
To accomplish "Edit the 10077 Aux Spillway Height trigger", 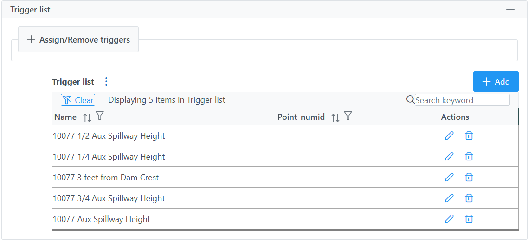I will point(449,219).
